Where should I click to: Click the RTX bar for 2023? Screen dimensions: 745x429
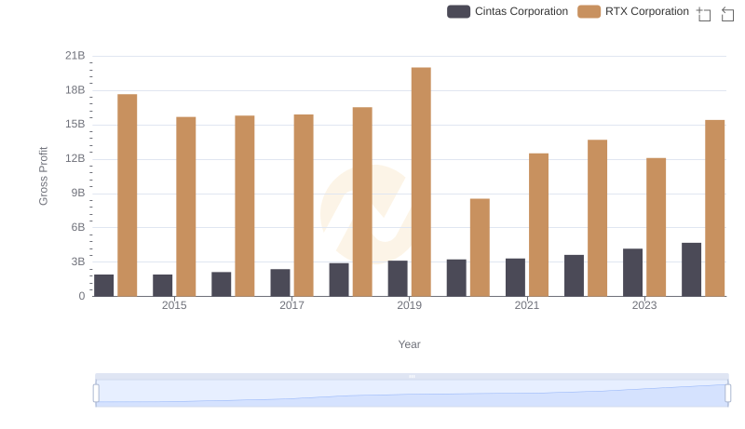click(x=657, y=227)
